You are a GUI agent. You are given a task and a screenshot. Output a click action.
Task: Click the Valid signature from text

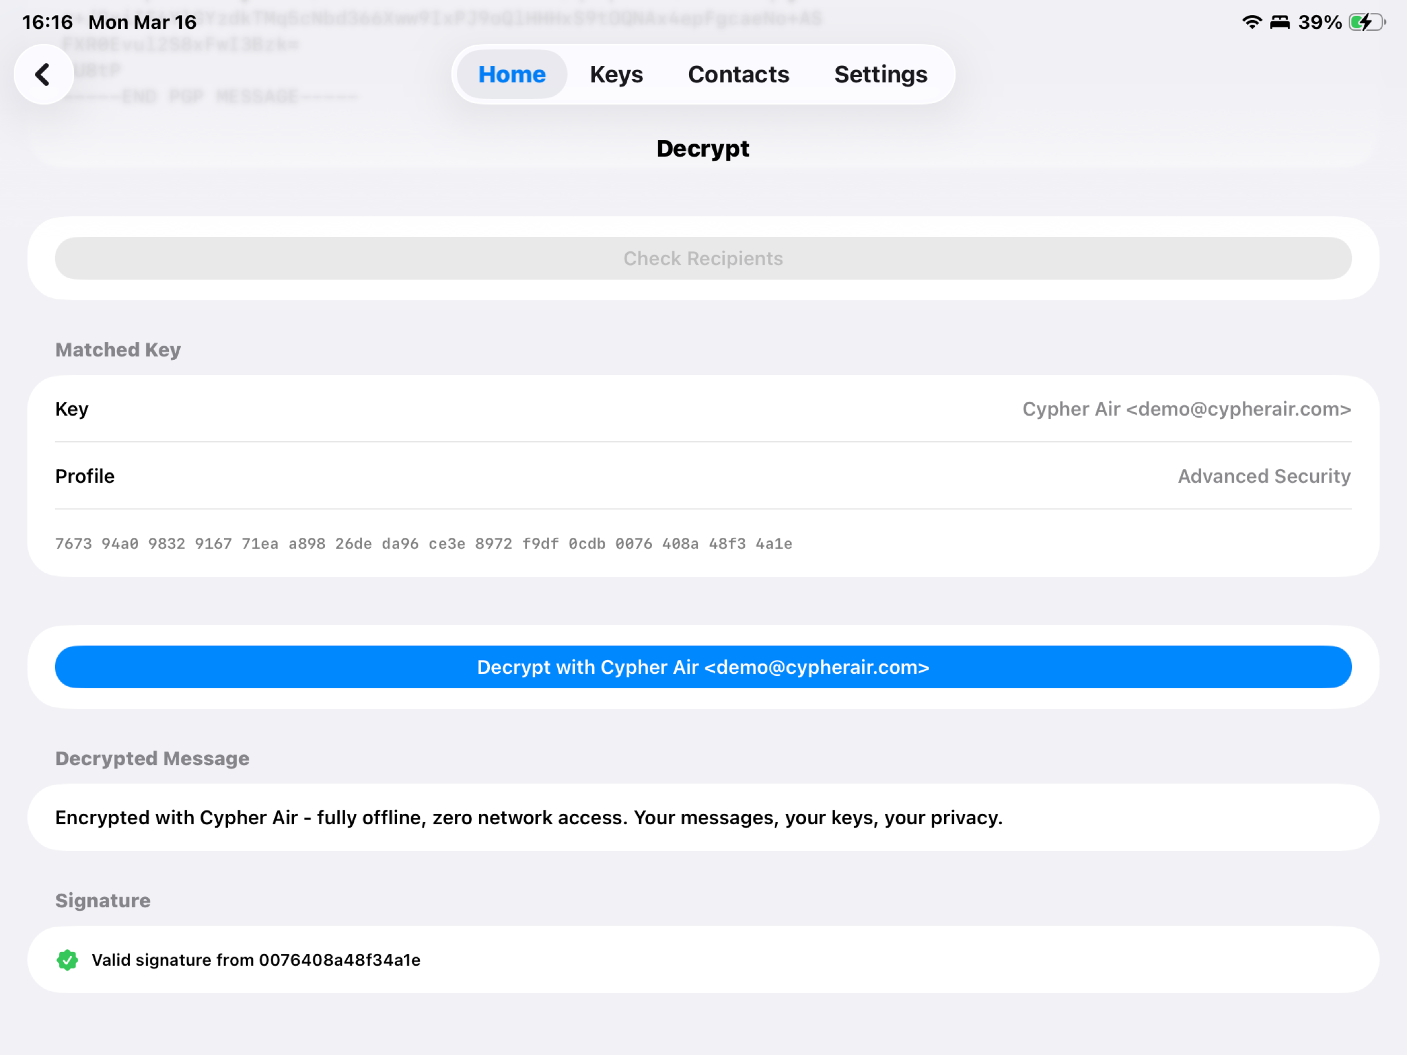click(x=256, y=960)
